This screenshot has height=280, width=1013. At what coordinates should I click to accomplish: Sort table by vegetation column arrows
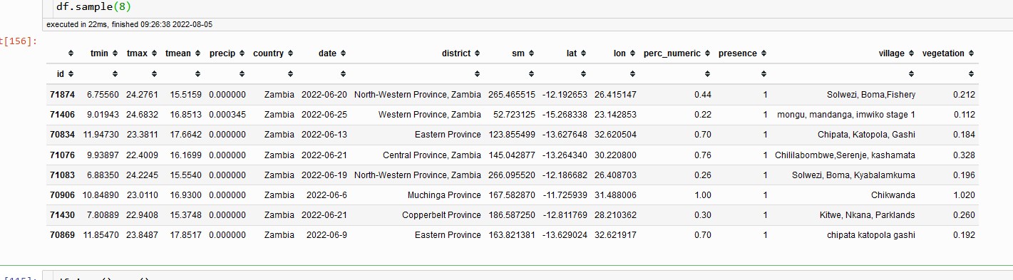970,53
